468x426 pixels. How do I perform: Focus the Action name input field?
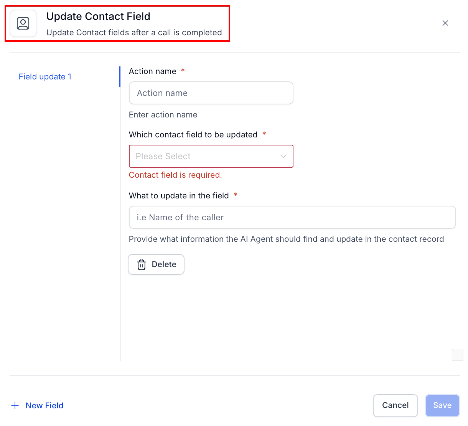211,93
